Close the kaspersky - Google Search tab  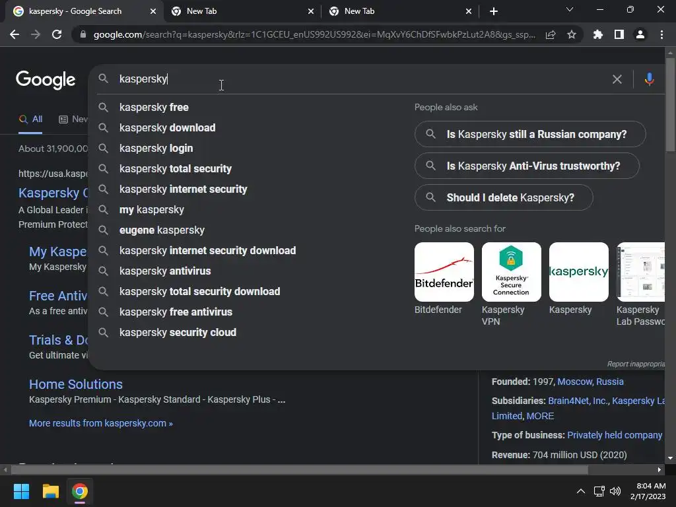[x=153, y=11]
